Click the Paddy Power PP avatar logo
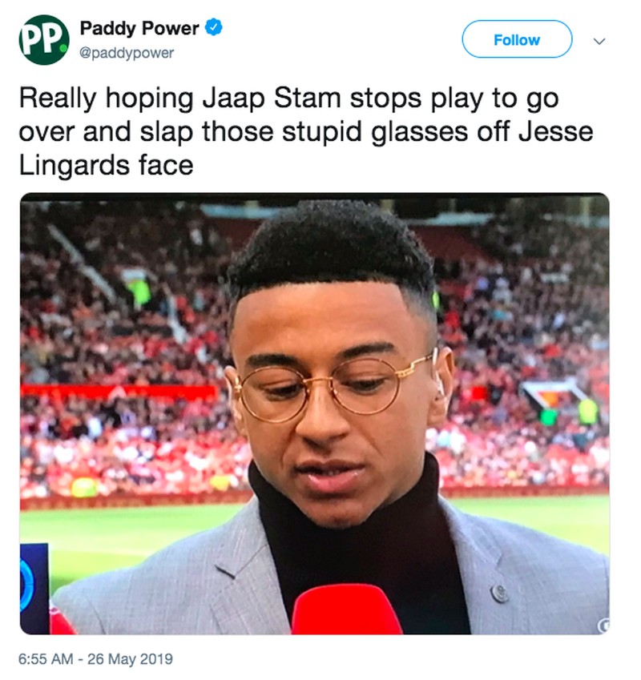This screenshot has width=641, height=680. point(44,40)
